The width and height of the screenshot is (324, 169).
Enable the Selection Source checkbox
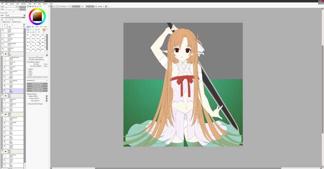pos(11,22)
